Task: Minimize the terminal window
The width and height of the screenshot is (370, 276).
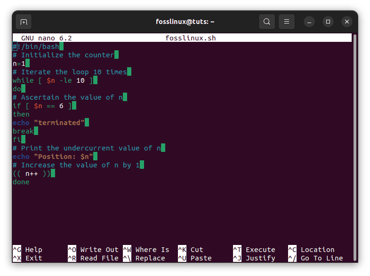Action: coord(309,22)
